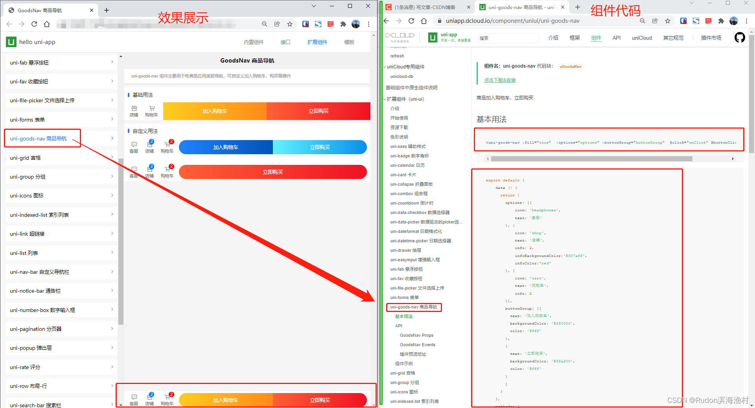Click the DCloud logo in docs header
Image resolution: width=755 pixels, height=408 pixels.
(x=400, y=37)
